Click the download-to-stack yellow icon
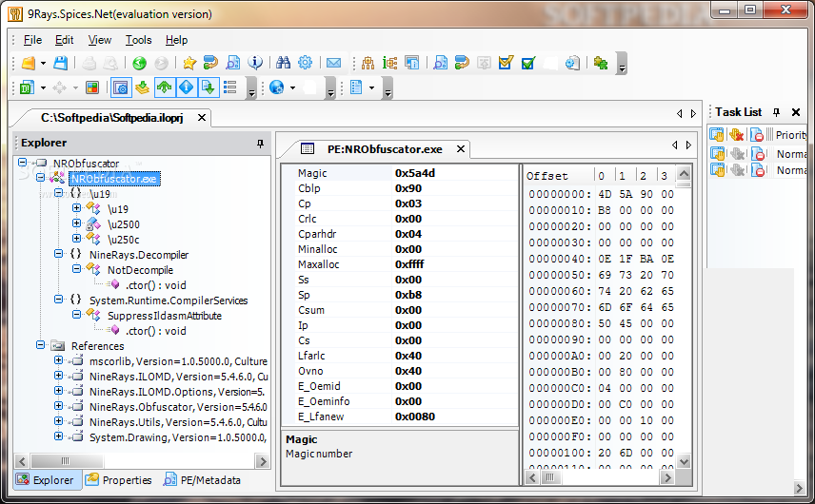Image resolution: width=815 pixels, height=504 pixels. pos(142,87)
